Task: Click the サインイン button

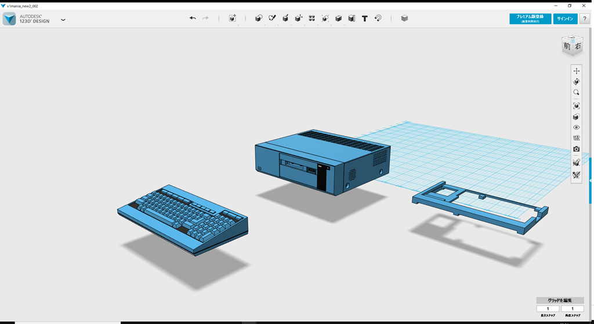Action: click(x=565, y=19)
